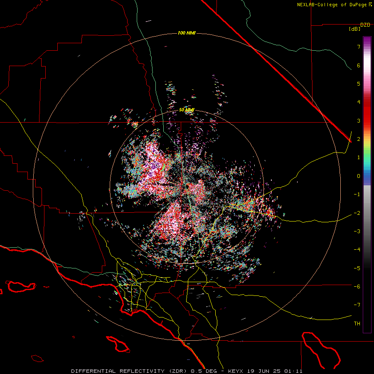The height and width of the screenshot is (374, 374).
Task: Click the 01:11 time in the caption
Action: coord(293,371)
